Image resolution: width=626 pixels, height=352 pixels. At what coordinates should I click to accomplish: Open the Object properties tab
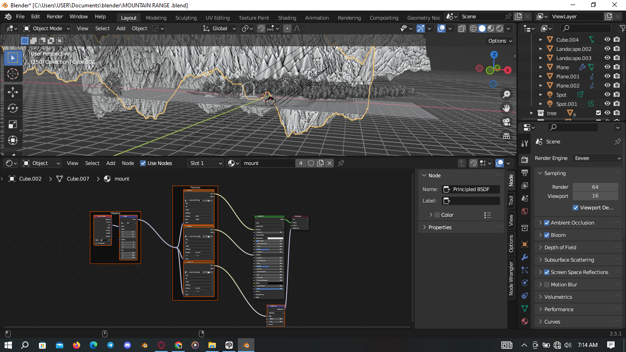525,244
